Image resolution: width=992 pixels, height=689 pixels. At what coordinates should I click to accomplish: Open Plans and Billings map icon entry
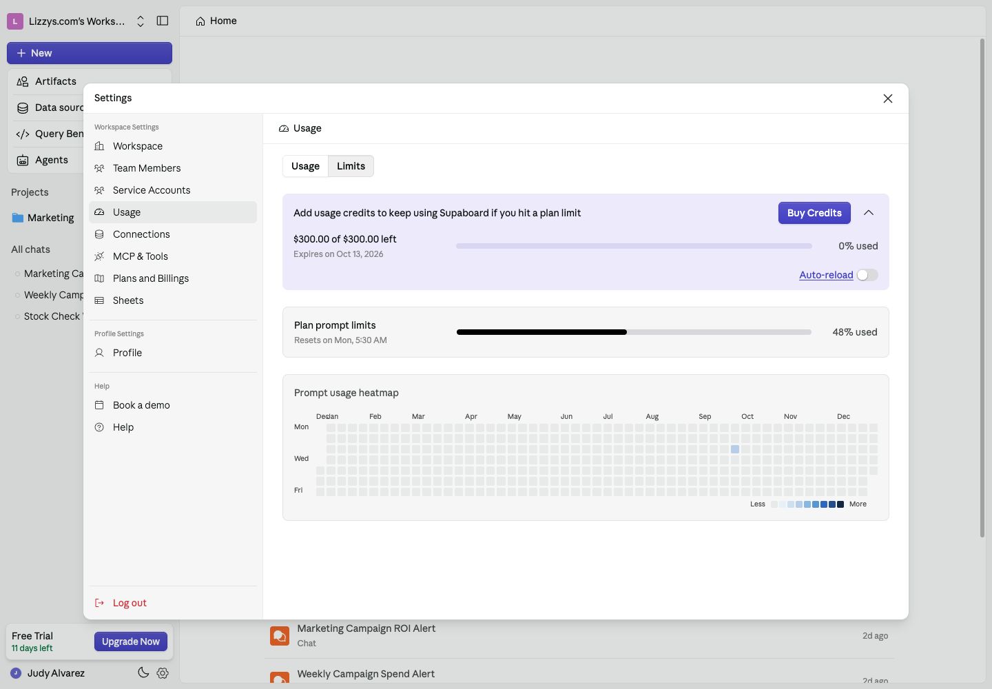click(99, 278)
